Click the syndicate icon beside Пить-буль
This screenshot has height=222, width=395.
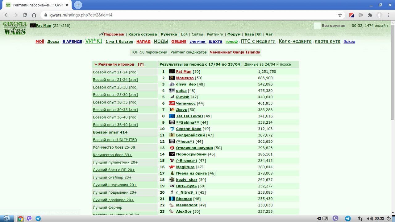click(x=172, y=186)
